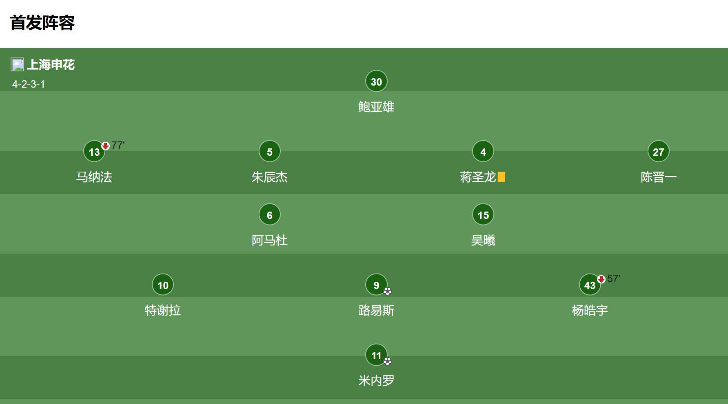728x404 pixels.
Task: Click the 4-2-3-1 formation label
Action: 29,84
